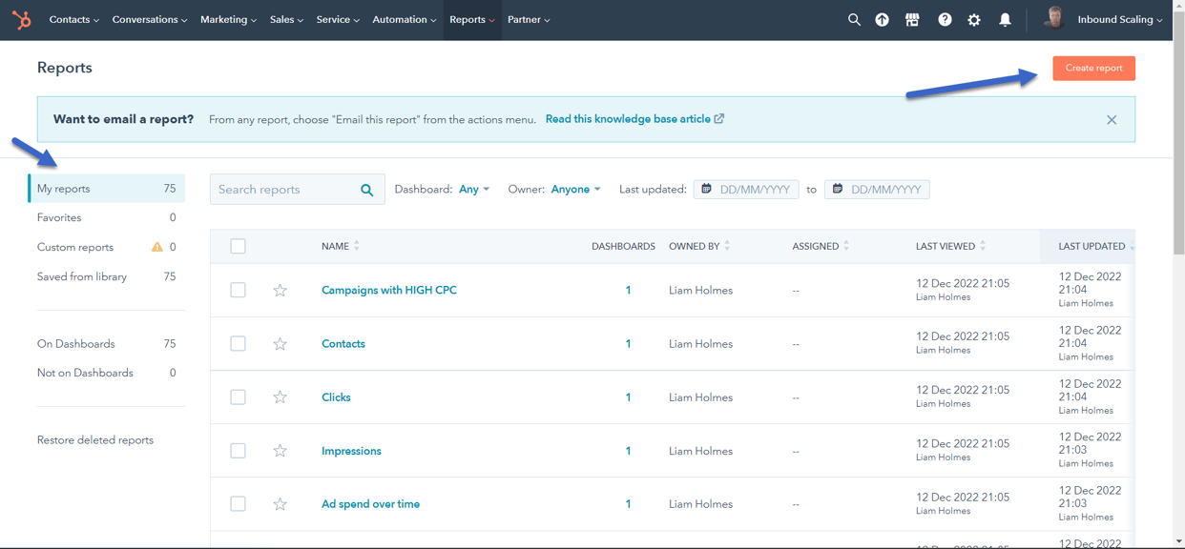Favorite the Campaigns with HIGH CPC report
Viewport: 1185px width, 549px height.
pos(280,290)
